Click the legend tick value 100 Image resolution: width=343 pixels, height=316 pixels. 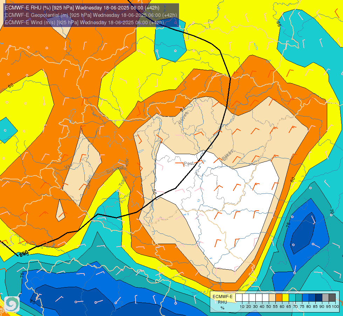(336, 307)
